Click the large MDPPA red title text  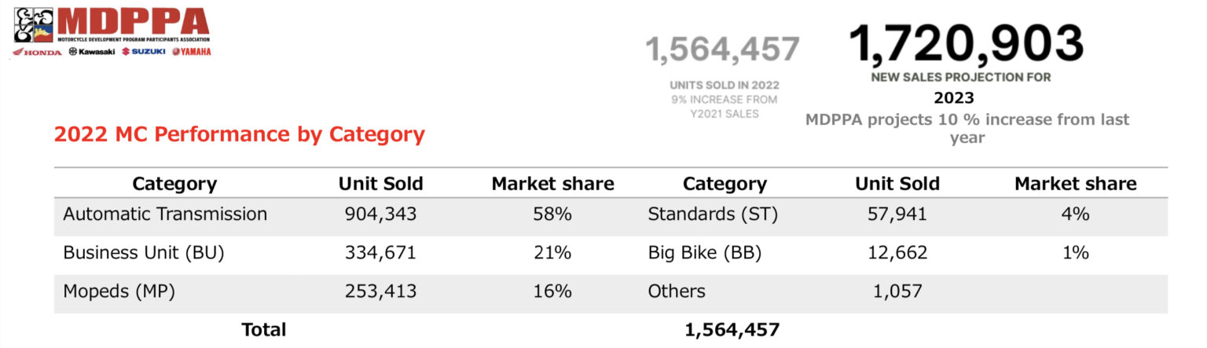click(x=133, y=21)
